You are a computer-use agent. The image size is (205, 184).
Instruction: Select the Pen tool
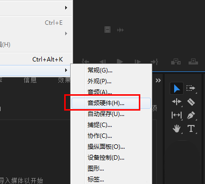191,115
